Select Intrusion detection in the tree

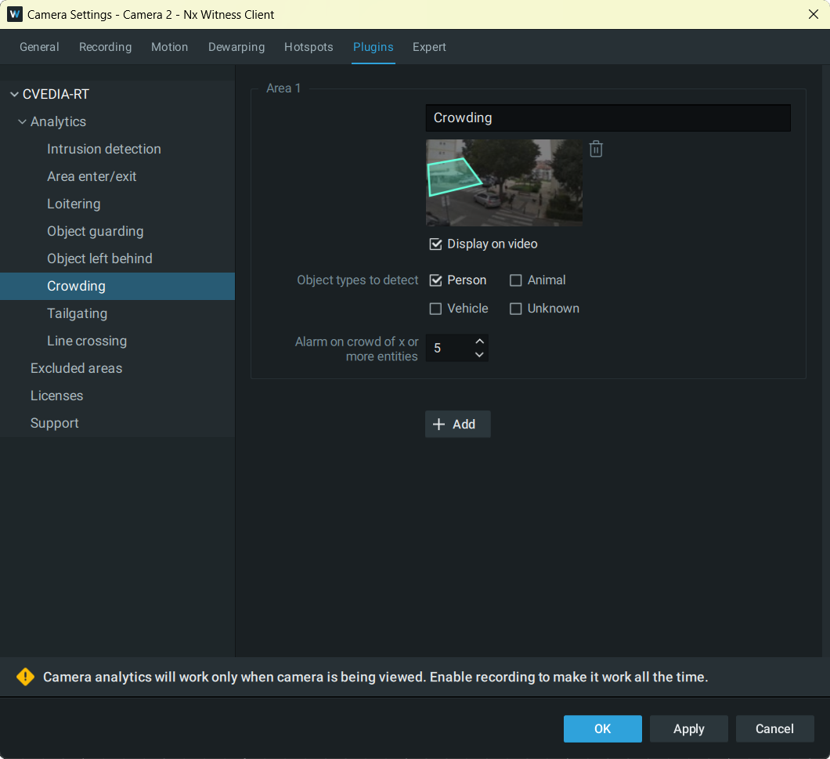[117, 150]
